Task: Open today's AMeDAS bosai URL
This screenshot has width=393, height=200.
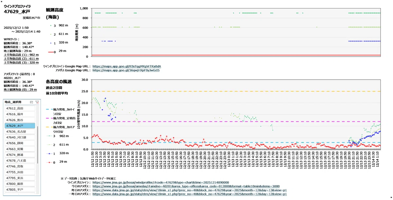Action: pos(186,186)
